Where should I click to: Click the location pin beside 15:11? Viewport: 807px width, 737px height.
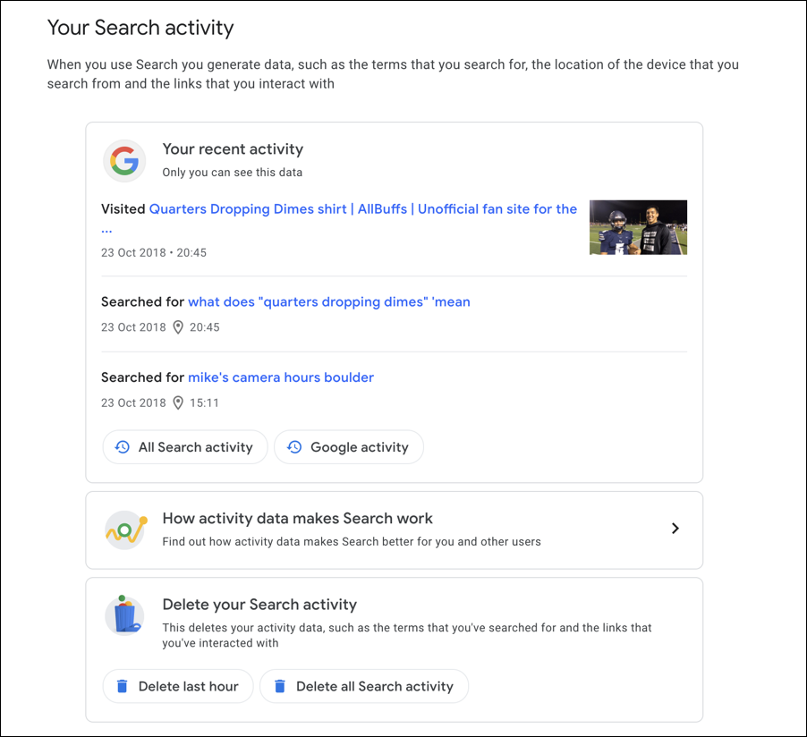coord(178,403)
